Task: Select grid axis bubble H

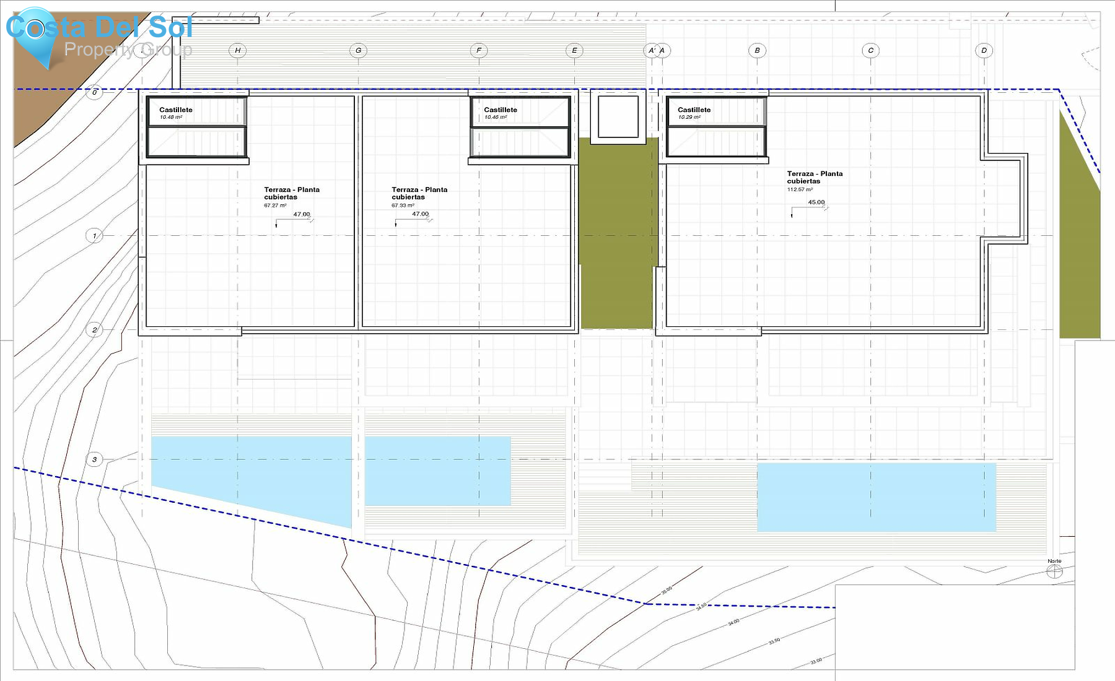Action: 237,51
